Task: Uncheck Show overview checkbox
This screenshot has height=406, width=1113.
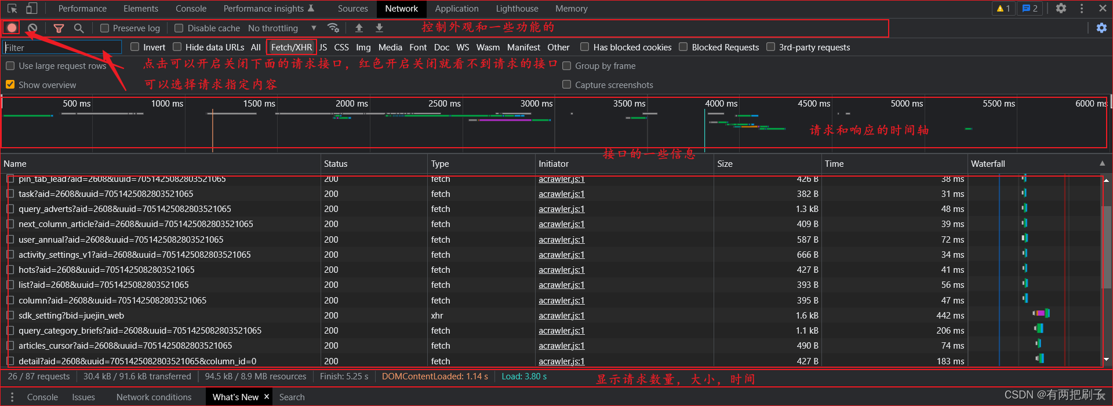Action: pos(10,85)
